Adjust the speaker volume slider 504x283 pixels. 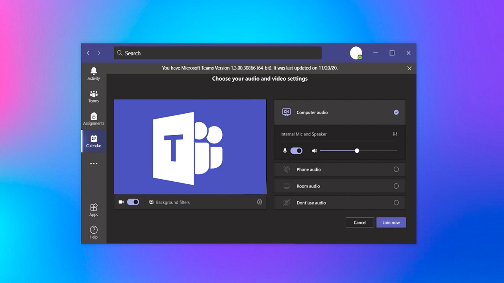[358, 151]
